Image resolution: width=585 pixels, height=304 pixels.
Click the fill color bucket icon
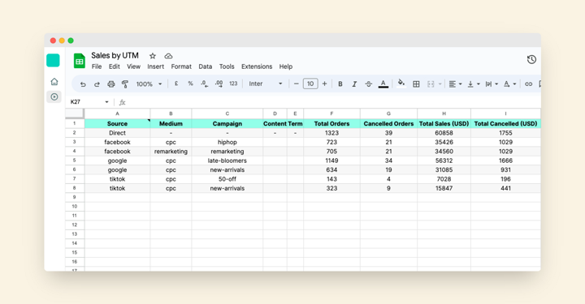[x=401, y=83]
